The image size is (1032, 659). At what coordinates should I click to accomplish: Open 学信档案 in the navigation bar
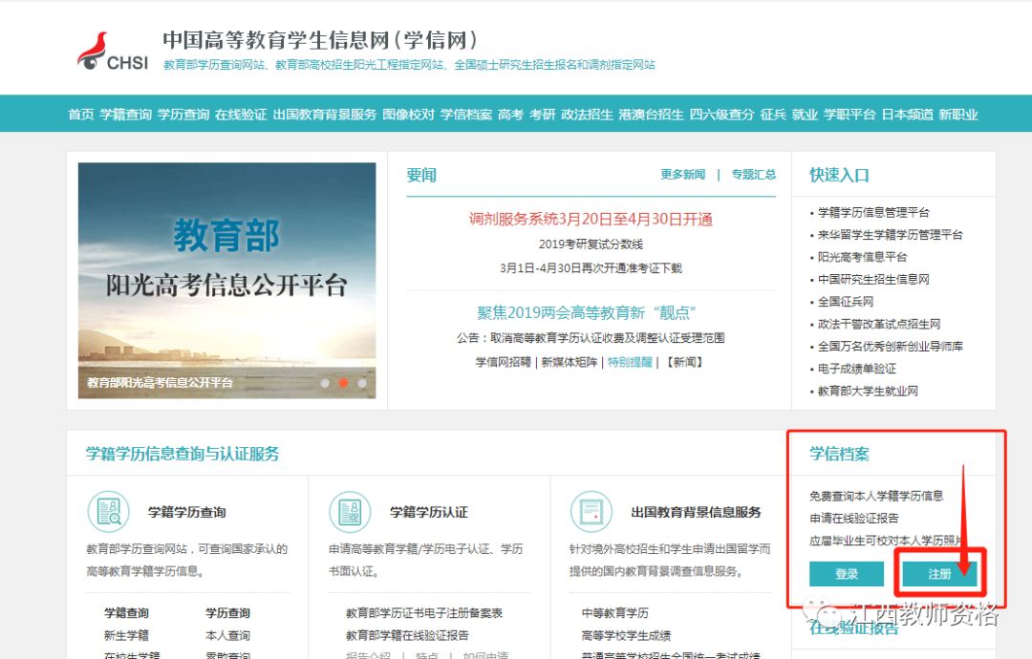pos(466,115)
